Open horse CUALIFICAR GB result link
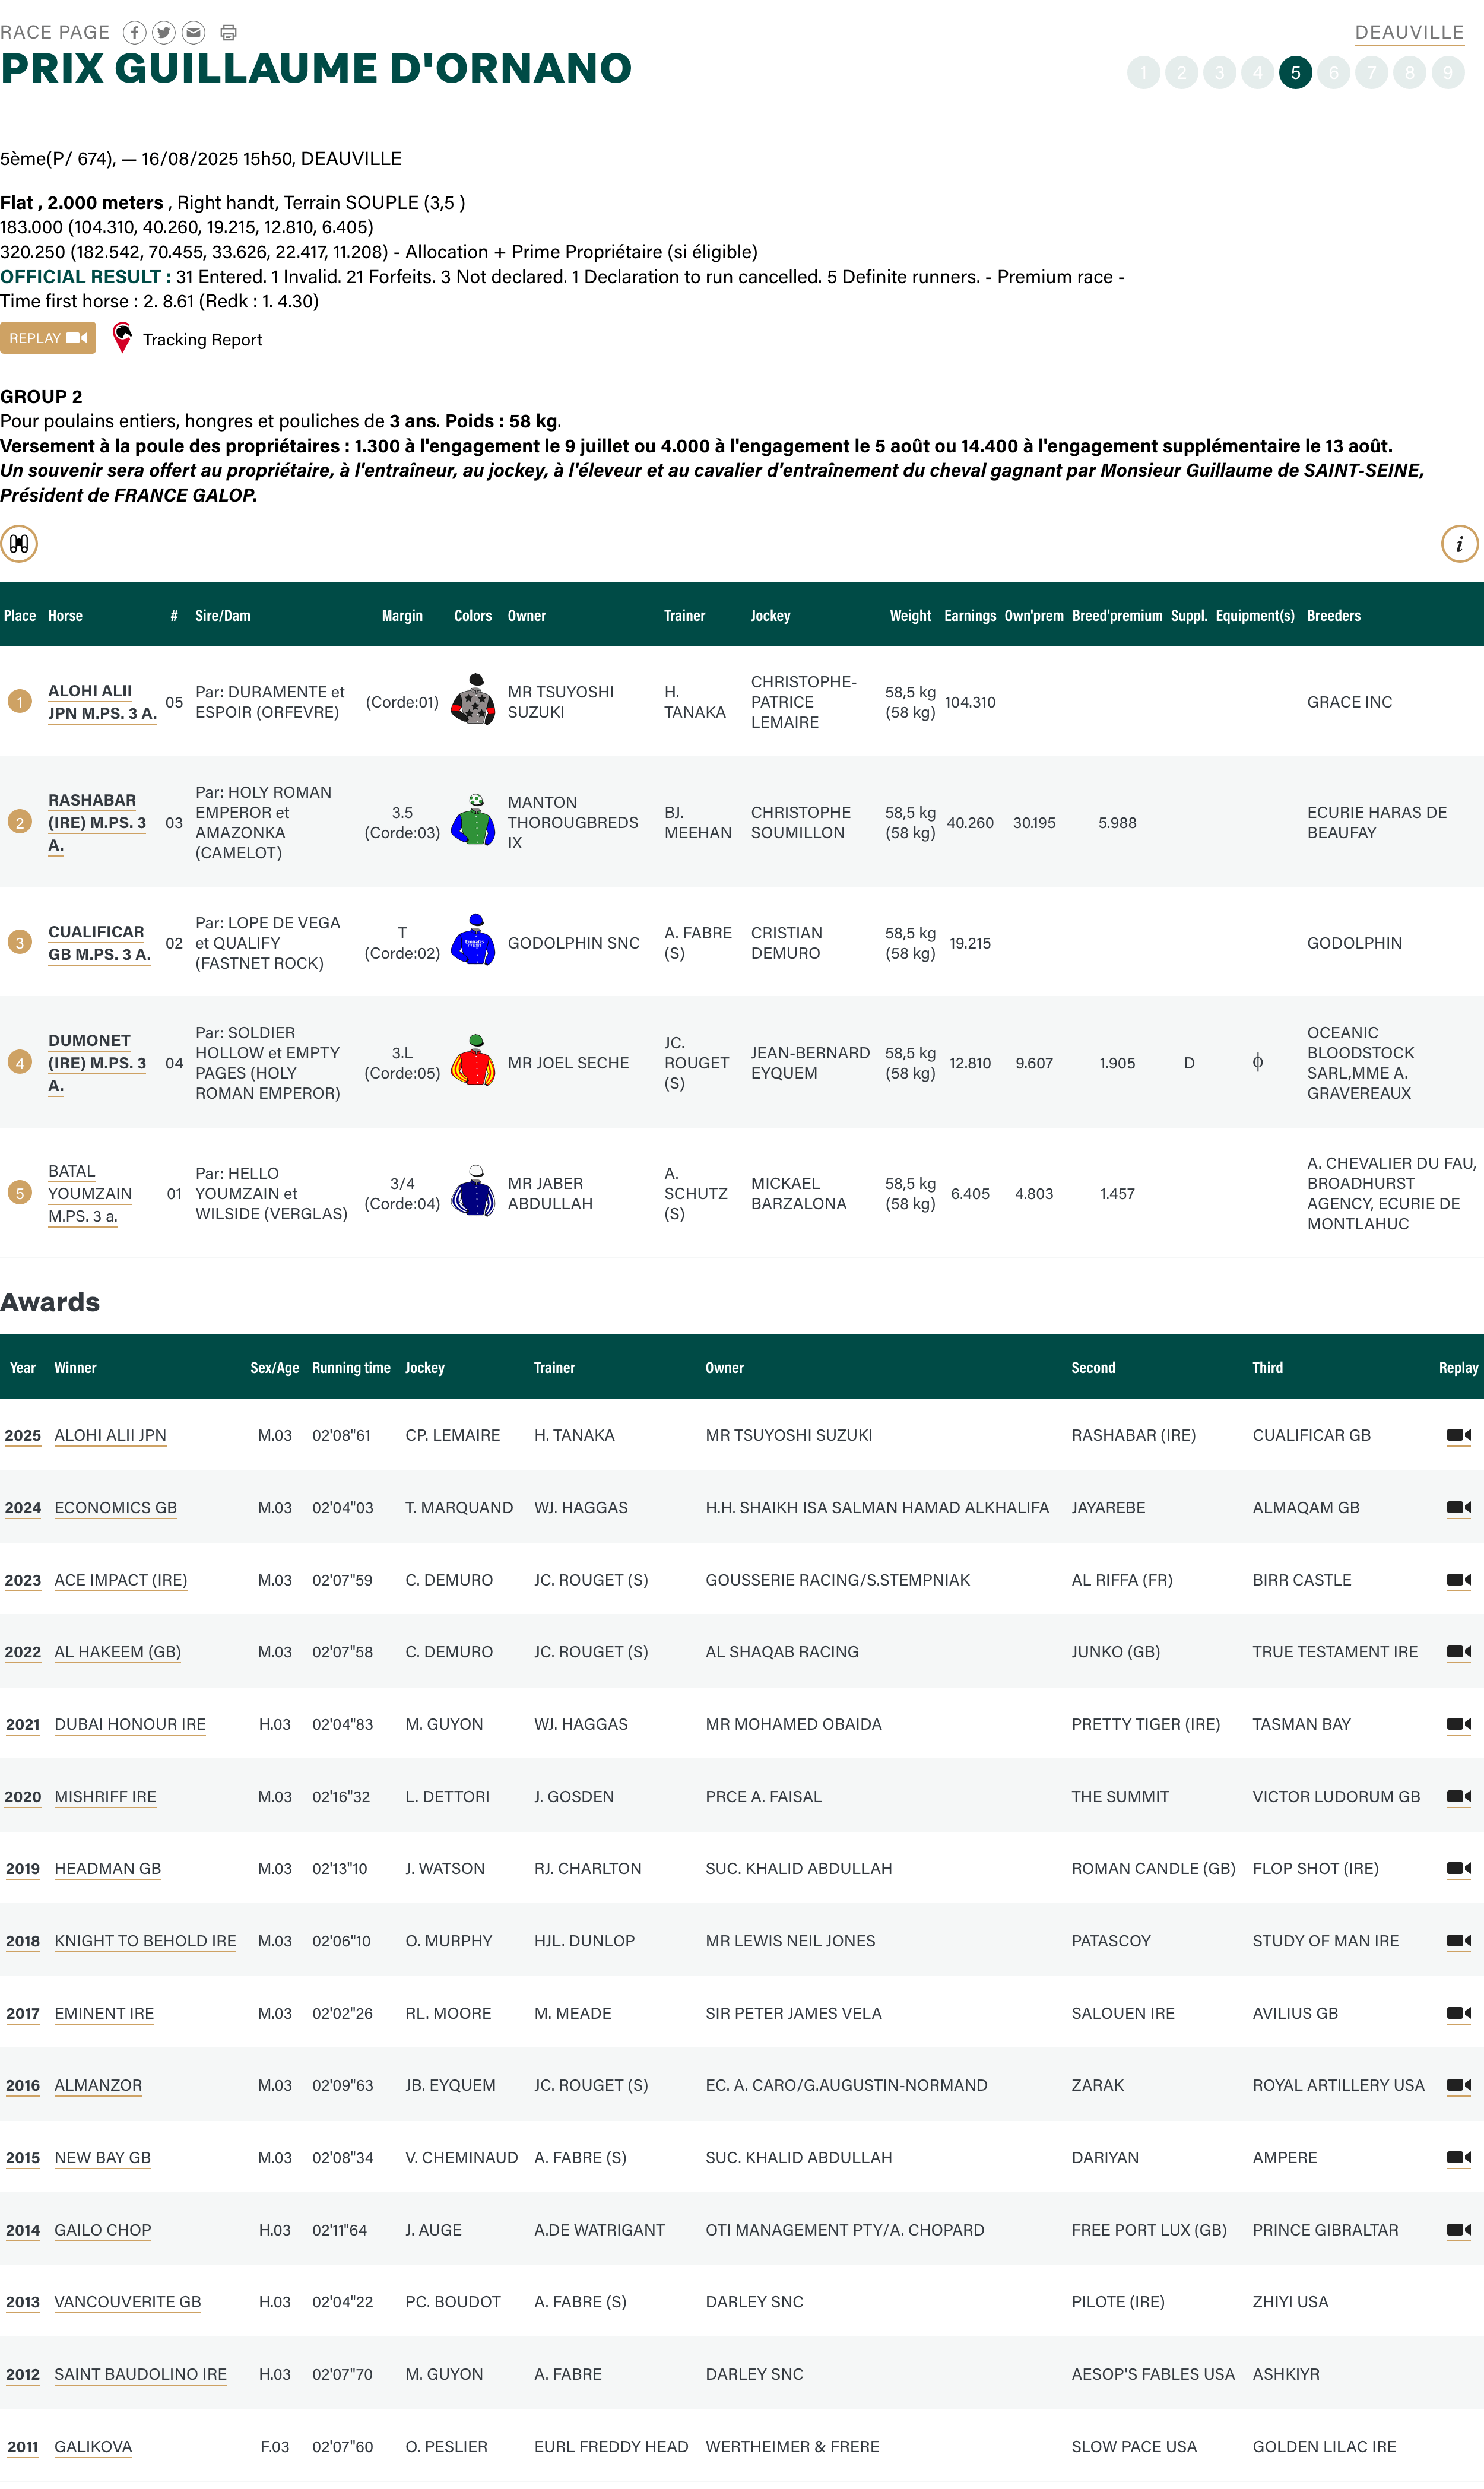This screenshot has height=2489, width=1484. (x=99, y=943)
